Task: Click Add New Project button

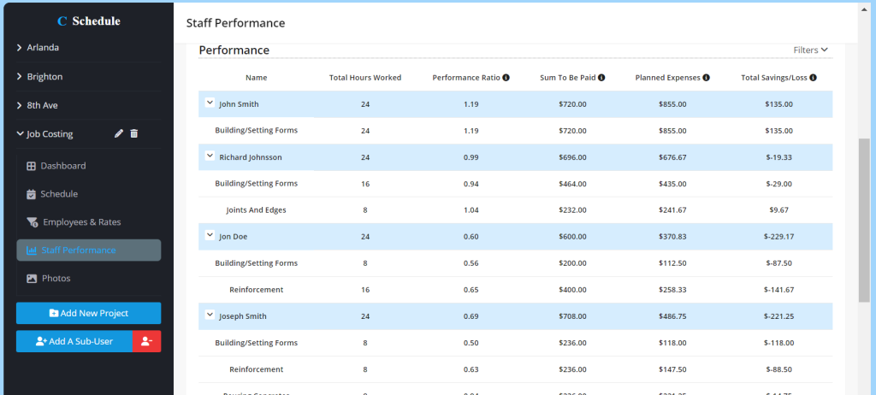Action: click(x=88, y=313)
